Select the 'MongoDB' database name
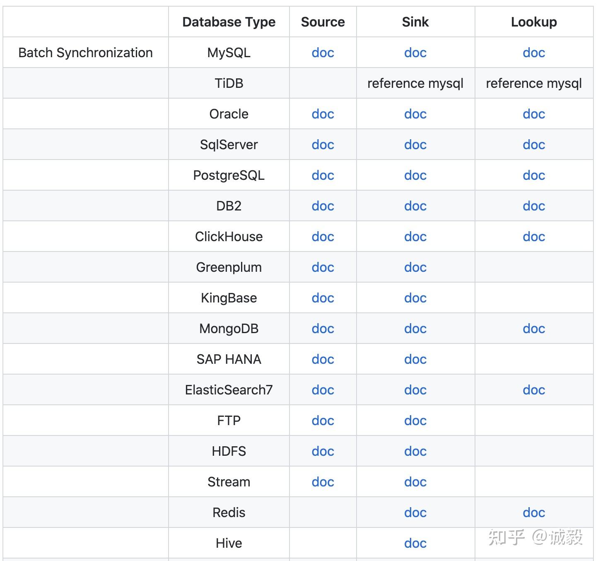The image size is (598, 561). (x=229, y=329)
